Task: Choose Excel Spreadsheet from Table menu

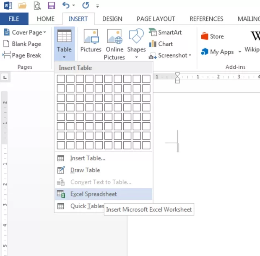Action: coord(94,194)
